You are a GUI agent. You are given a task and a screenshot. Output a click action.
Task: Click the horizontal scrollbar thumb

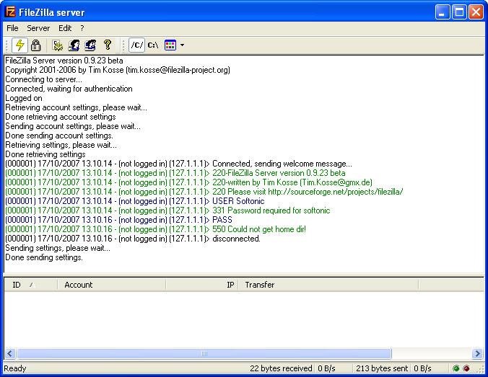(x=204, y=354)
